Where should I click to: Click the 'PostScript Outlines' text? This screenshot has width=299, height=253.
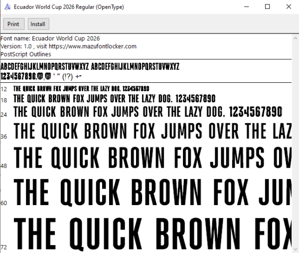point(26,54)
